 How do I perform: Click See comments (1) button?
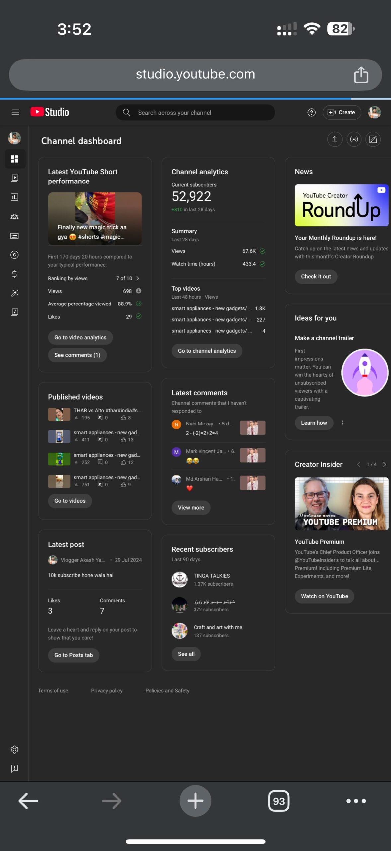(77, 355)
